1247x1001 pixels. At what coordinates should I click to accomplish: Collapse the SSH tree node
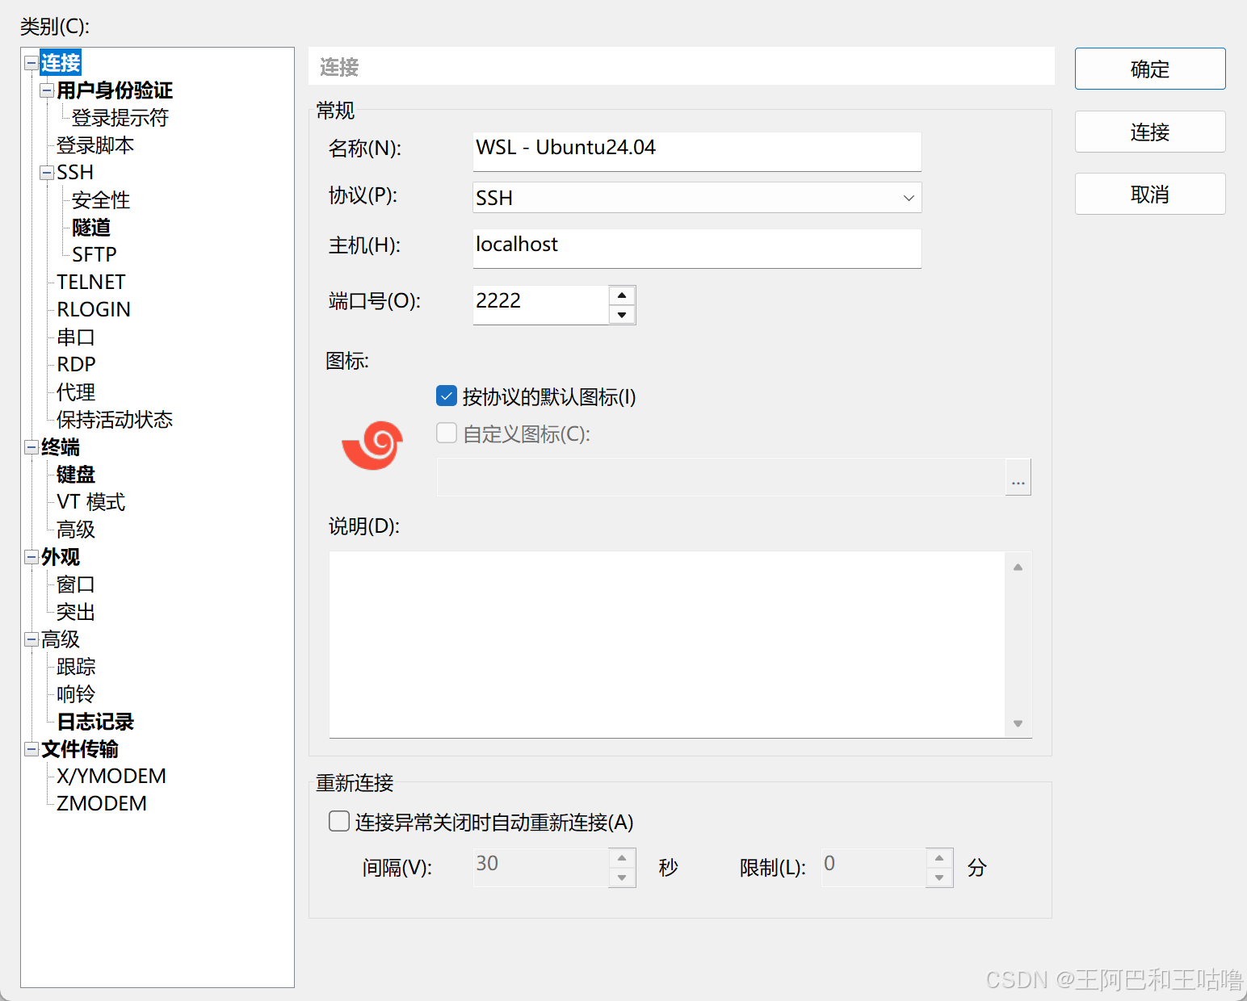47,173
